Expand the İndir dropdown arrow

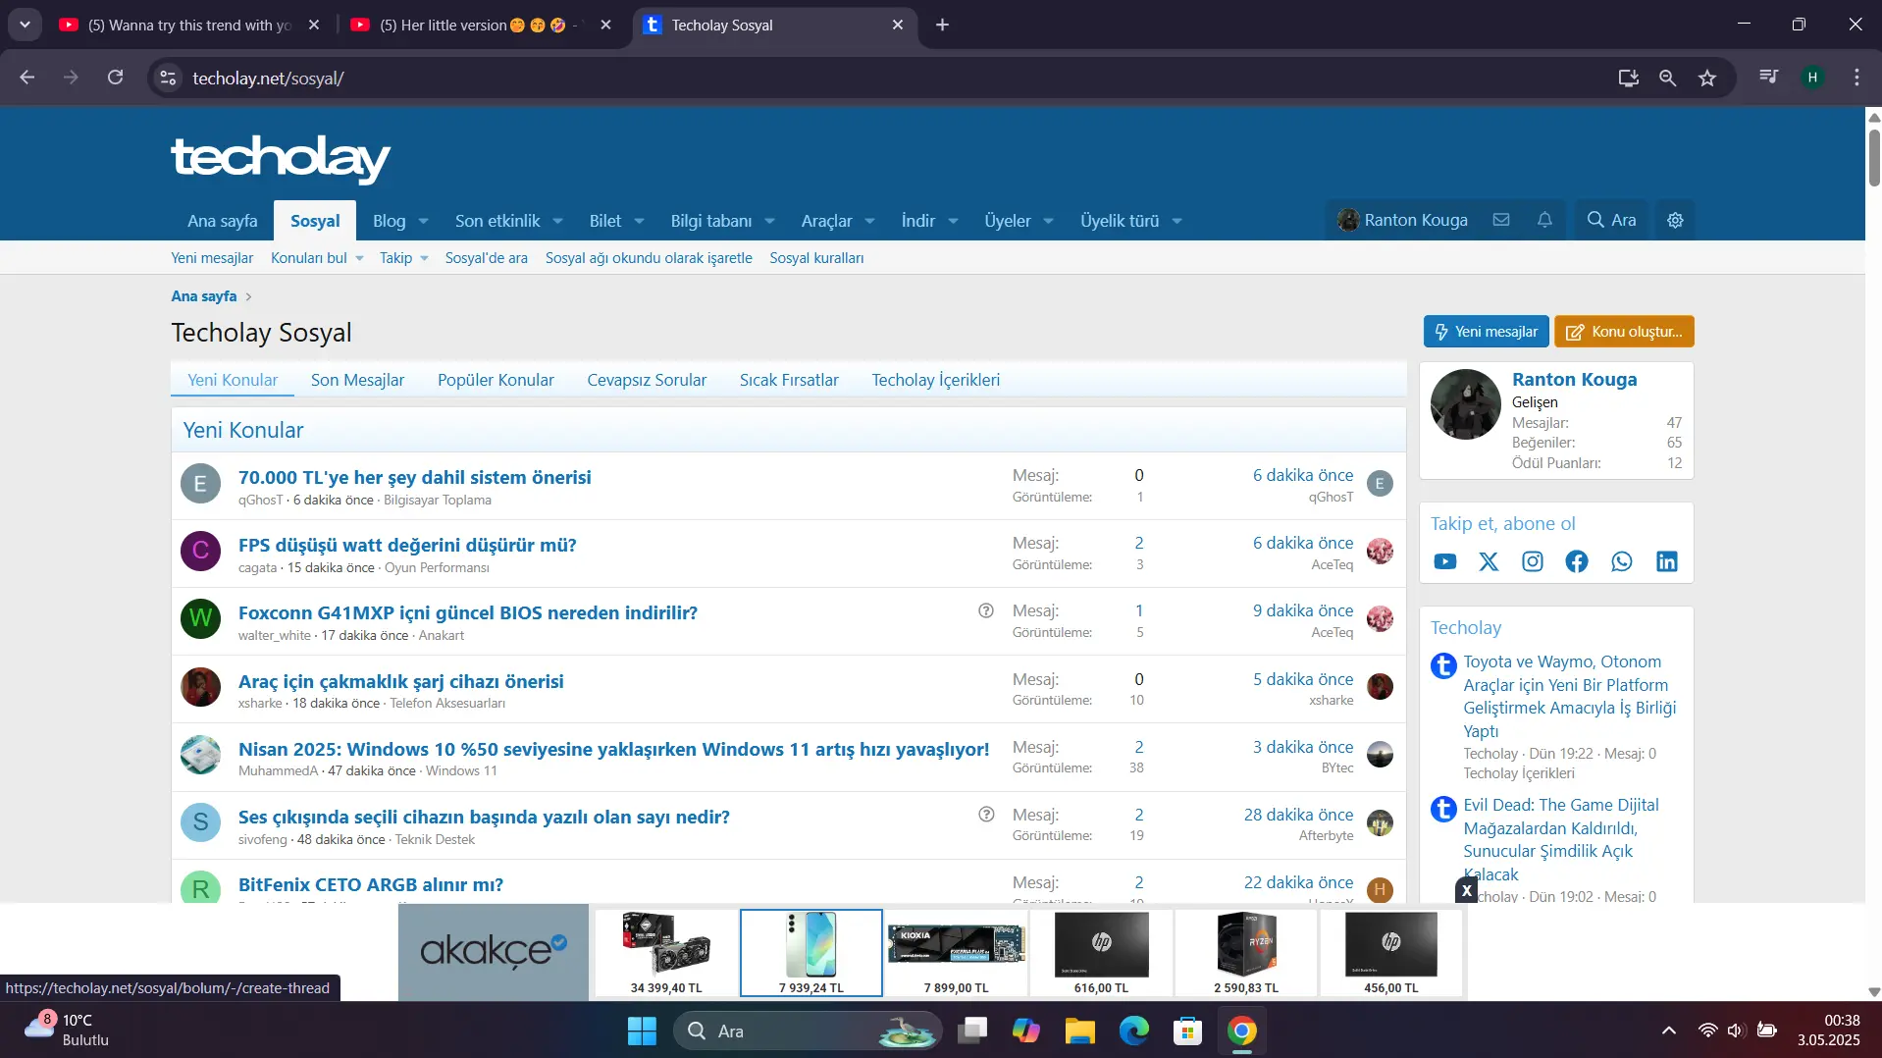pos(953,221)
